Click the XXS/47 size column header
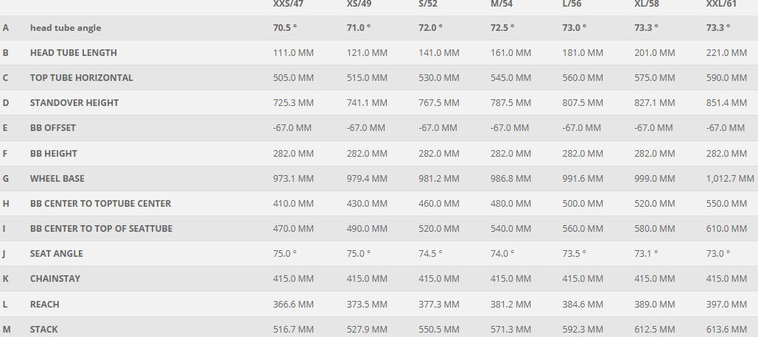Screen dimensions: 758x337 coord(289,4)
